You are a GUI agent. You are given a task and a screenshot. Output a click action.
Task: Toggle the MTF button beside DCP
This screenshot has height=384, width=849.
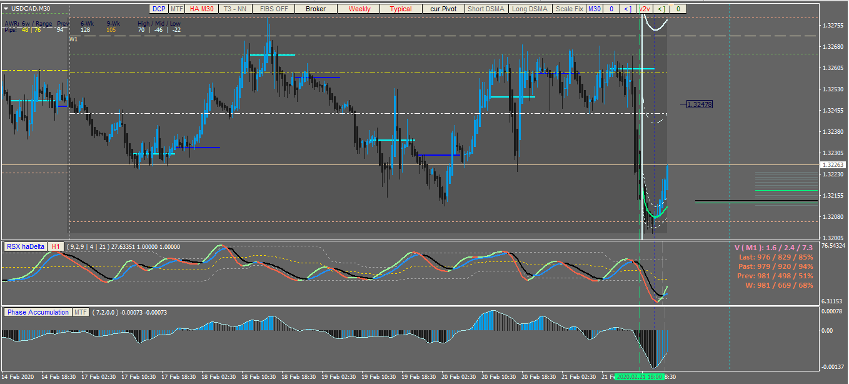coord(177,9)
